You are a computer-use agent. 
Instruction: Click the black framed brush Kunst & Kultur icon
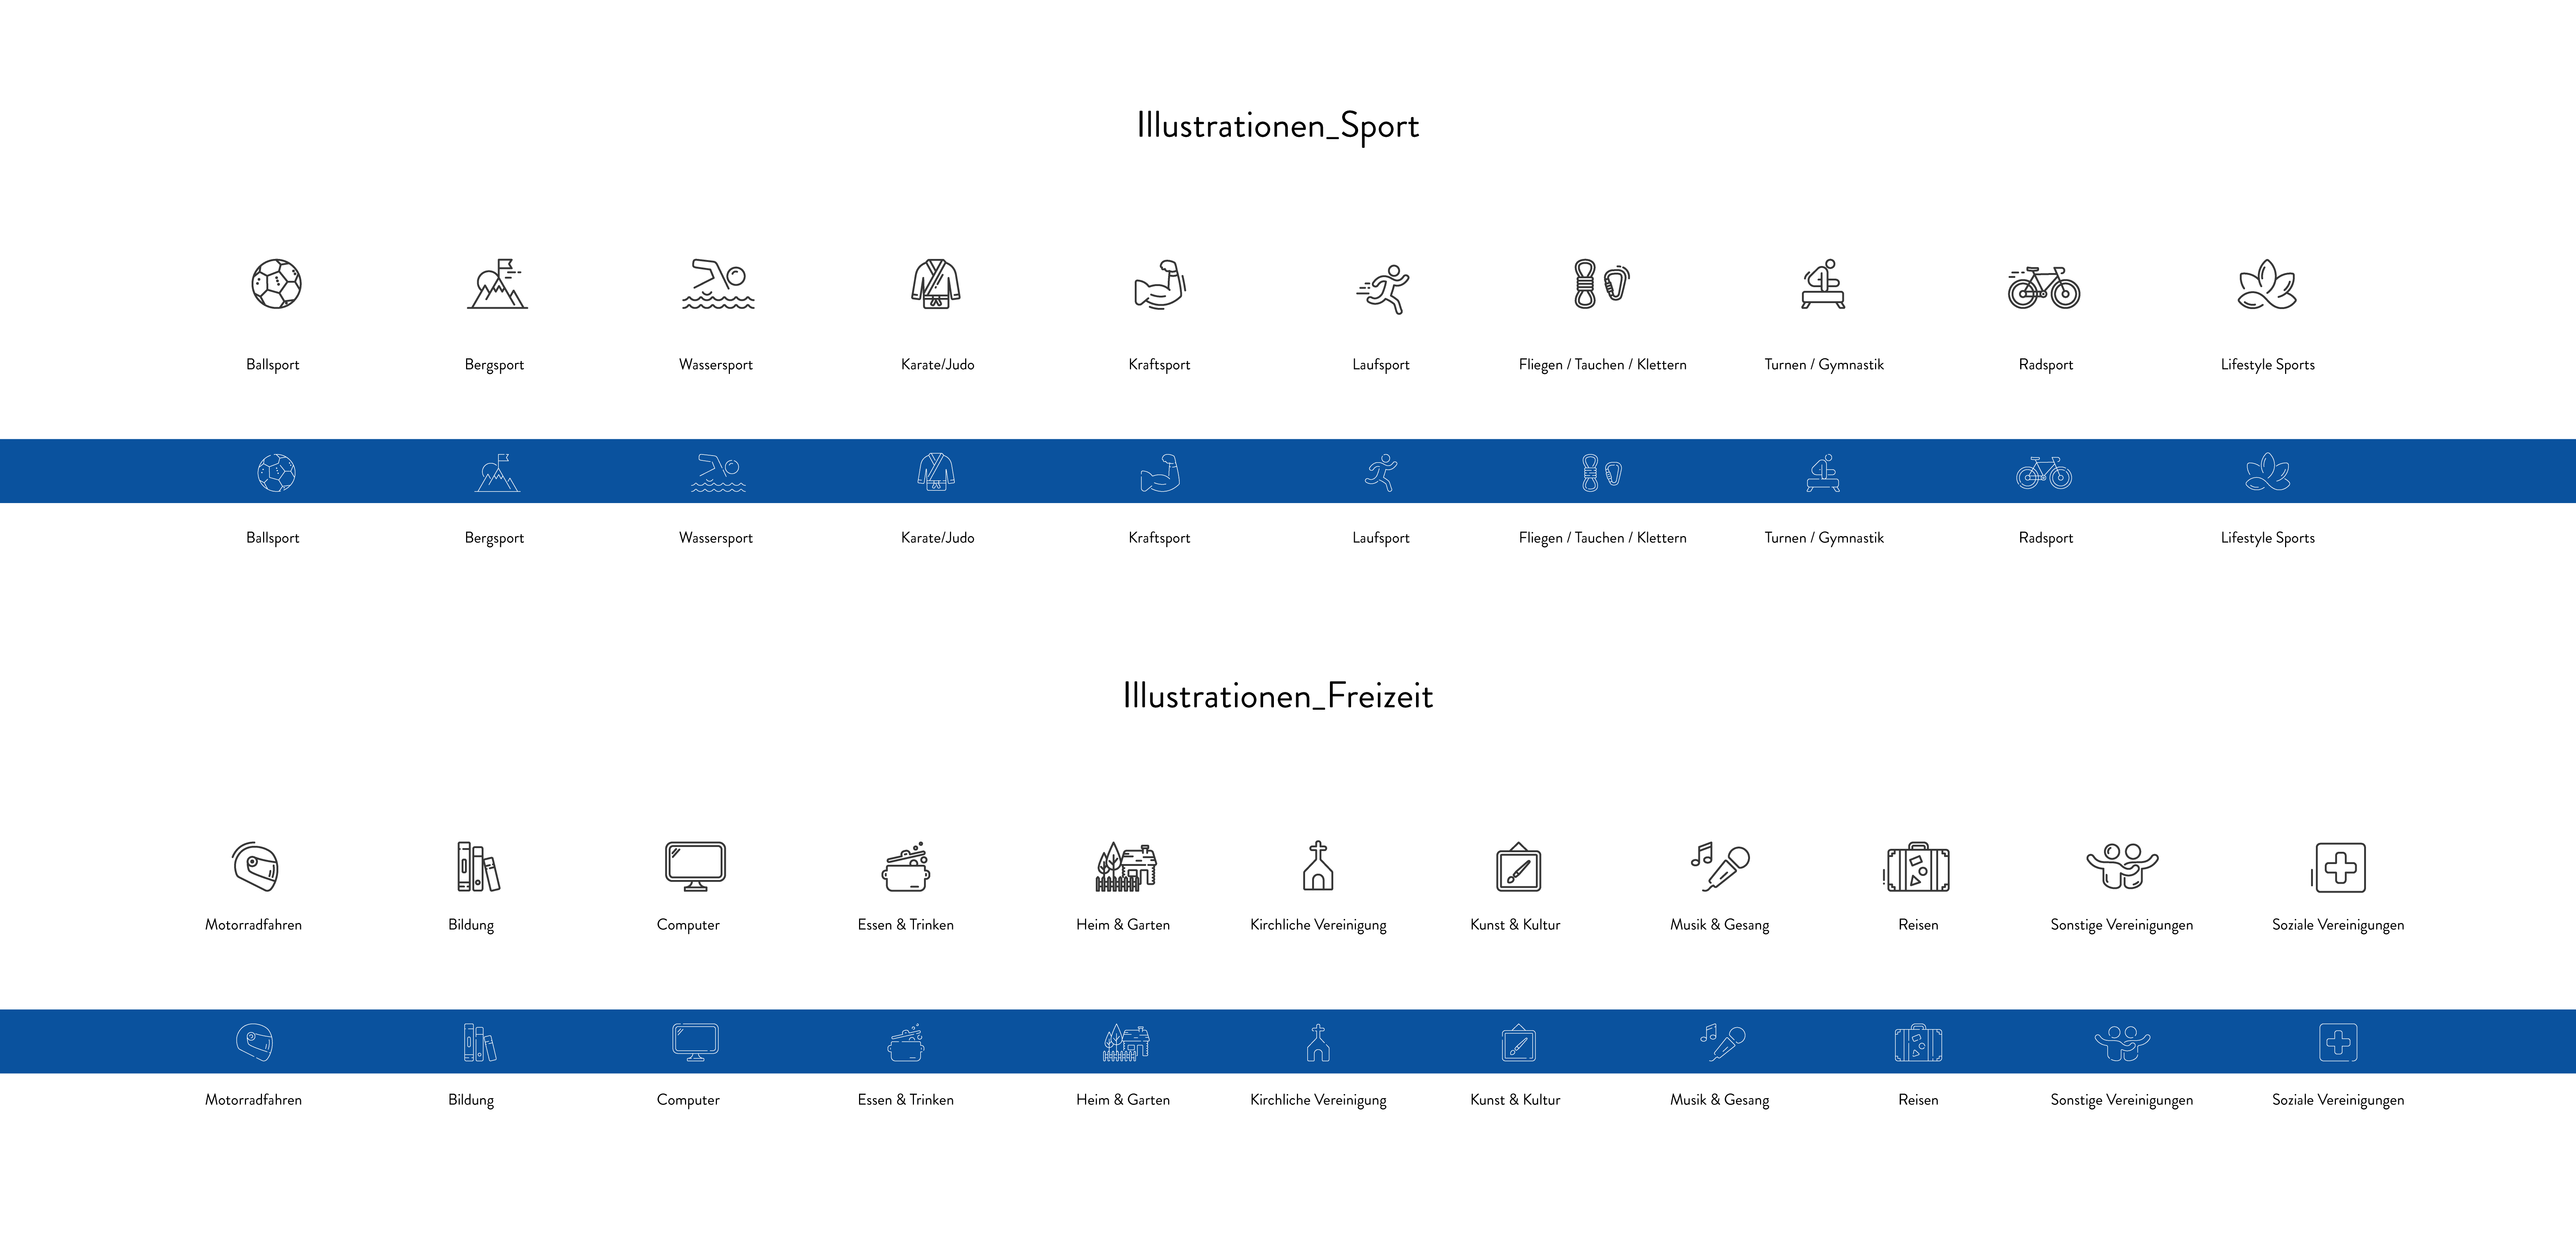pyautogui.click(x=1518, y=866)
